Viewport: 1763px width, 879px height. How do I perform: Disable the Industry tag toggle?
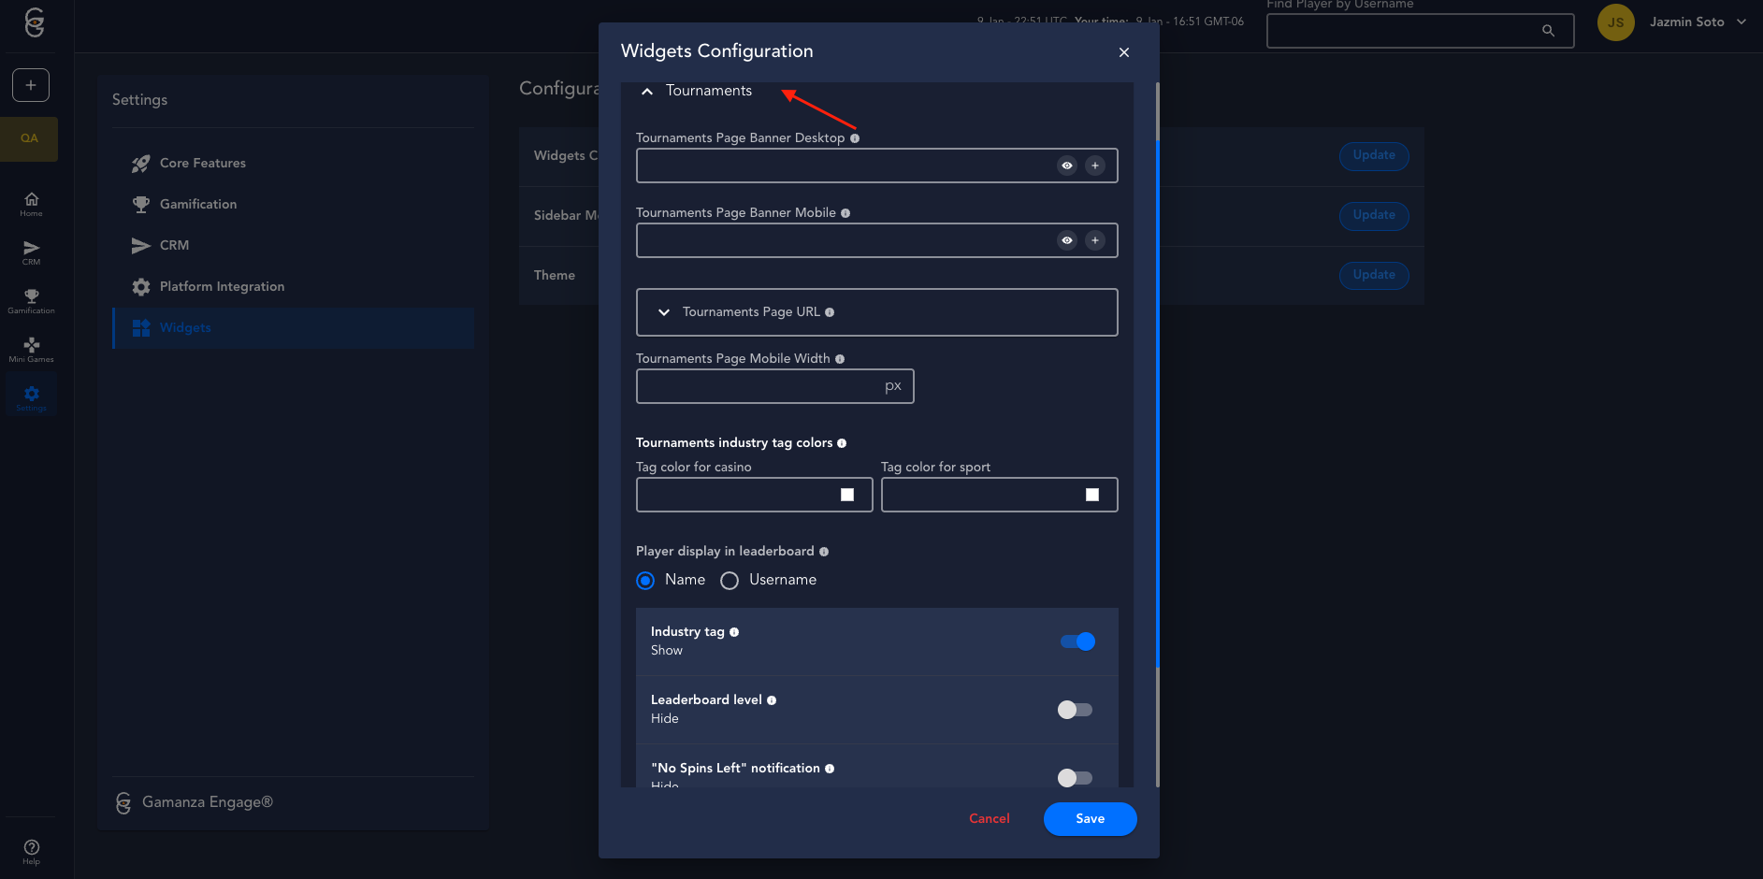[x=1077, y=641]
